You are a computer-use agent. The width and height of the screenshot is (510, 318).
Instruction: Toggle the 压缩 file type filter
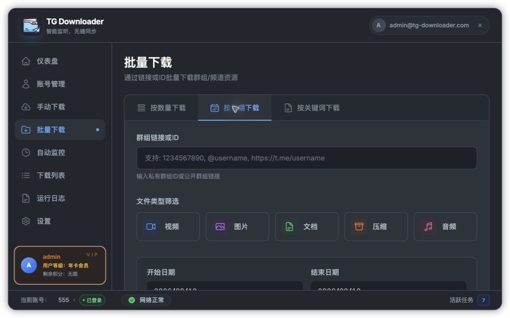(376, 227)
